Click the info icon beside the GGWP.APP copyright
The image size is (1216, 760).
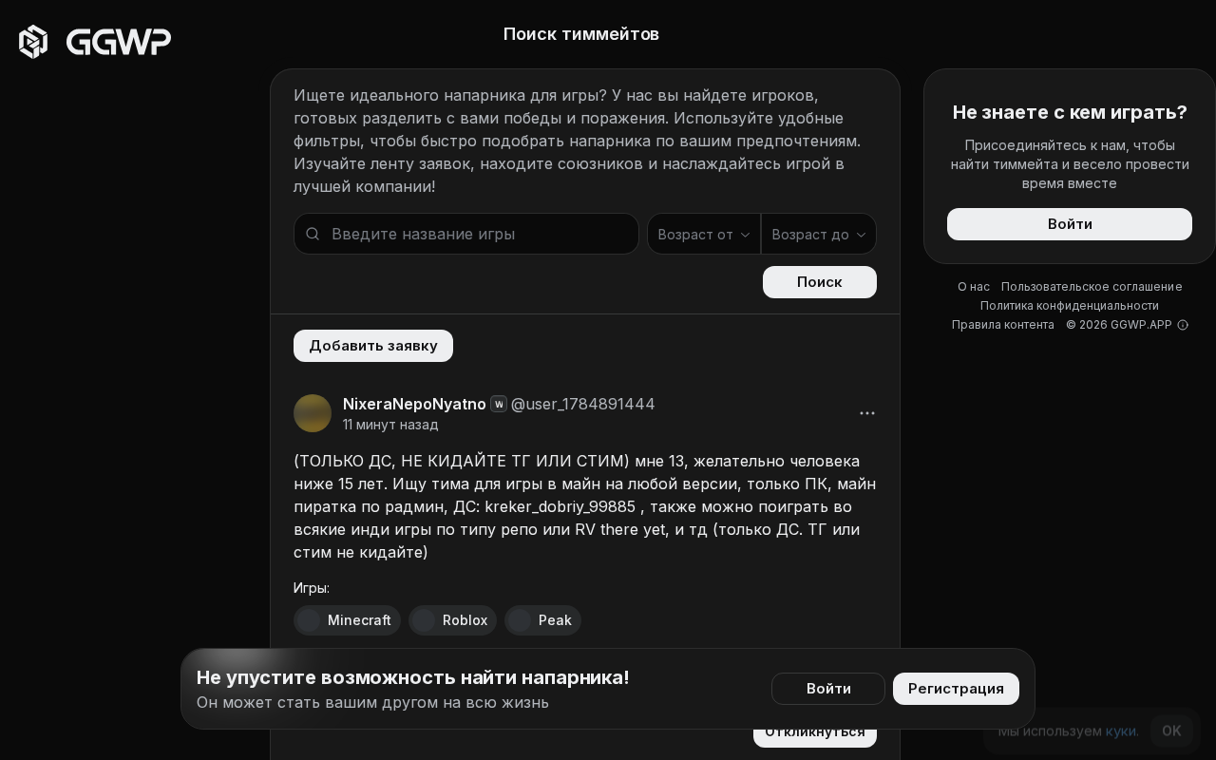[x=1183, y=325]
